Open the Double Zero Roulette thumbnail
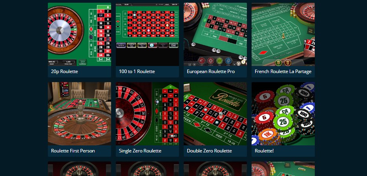 (x=215, y=114)
